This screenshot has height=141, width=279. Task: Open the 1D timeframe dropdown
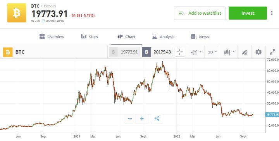[x=212, y=52]
